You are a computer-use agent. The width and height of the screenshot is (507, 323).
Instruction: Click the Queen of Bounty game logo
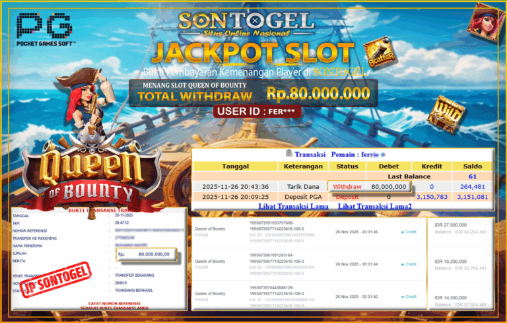click(x=92, y=176)
